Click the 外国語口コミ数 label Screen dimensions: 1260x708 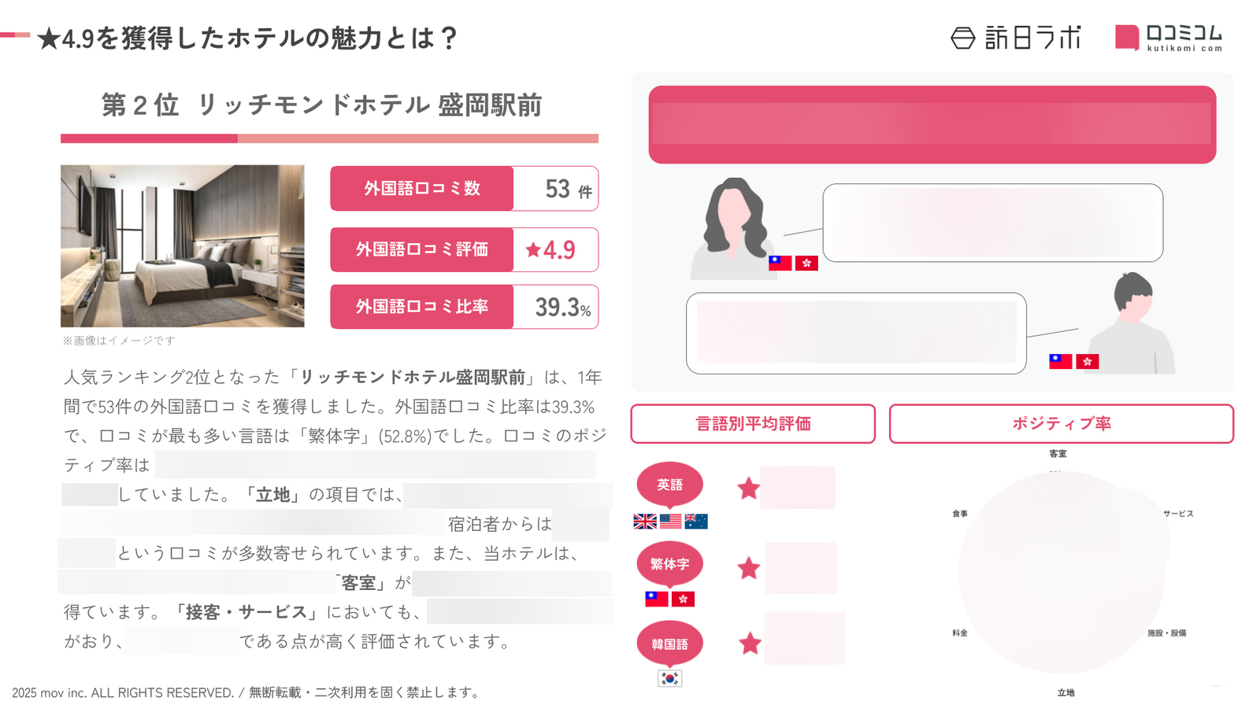point(422,189)
